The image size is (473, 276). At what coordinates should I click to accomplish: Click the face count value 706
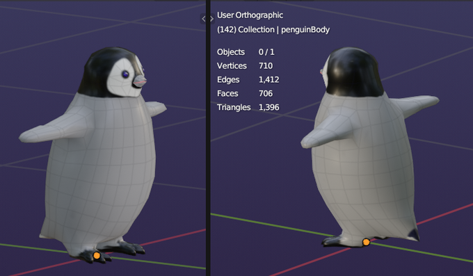pyautogui.click(x=266, y=94)
